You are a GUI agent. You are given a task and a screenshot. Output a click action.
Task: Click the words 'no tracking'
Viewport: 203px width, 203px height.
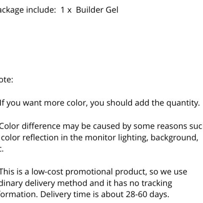[x=151, y=184]
